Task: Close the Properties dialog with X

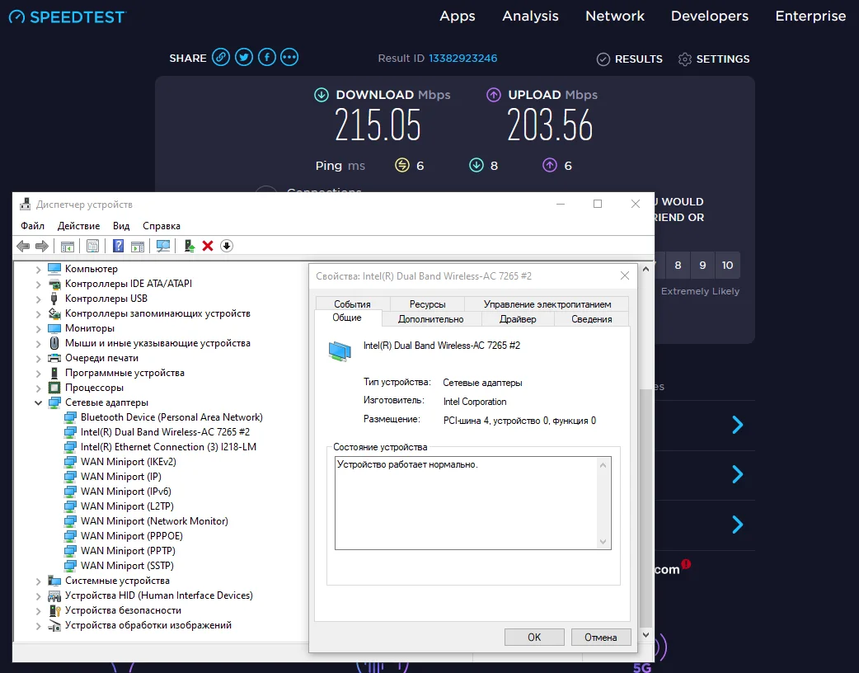Action: coord(625,275)
